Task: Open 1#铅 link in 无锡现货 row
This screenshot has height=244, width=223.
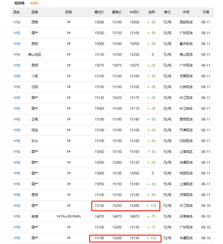Action: click(16, 76)
